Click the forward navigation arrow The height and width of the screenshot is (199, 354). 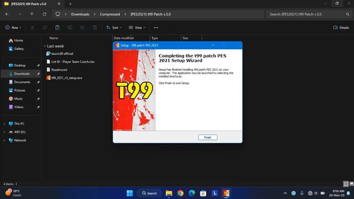20,14
